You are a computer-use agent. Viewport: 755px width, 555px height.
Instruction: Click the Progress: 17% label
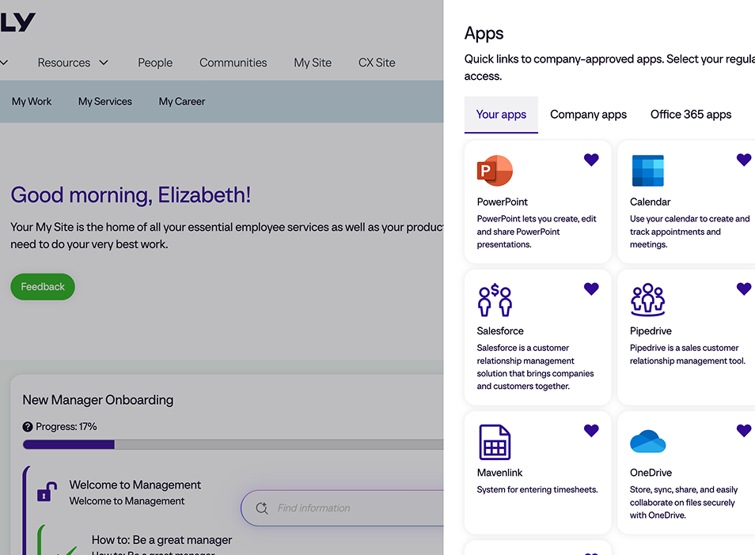(x=66, y=427)
